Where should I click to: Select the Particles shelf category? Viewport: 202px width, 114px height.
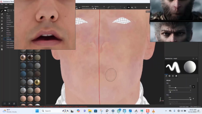(x=9, y=35)
